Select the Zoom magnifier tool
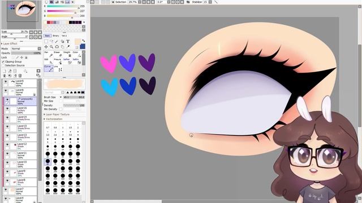The width and height of the screenshot is (362, 203). 51,47
